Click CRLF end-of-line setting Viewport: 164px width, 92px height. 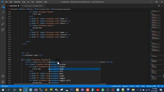(137, 86)
